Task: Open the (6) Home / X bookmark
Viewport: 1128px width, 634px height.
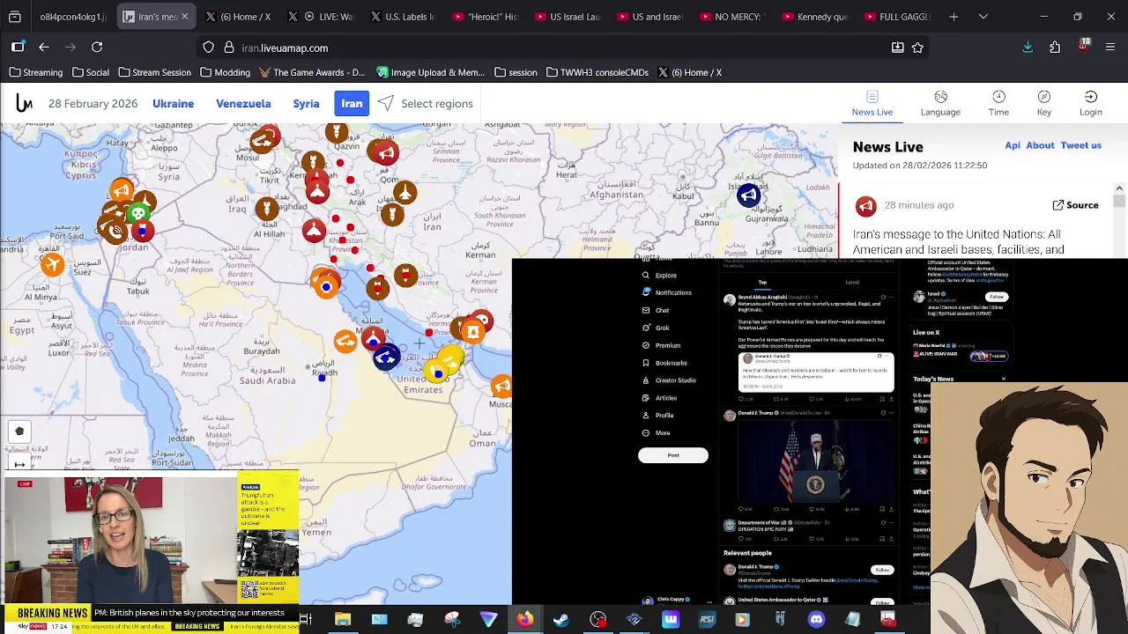Action: (x=689, y=72)
